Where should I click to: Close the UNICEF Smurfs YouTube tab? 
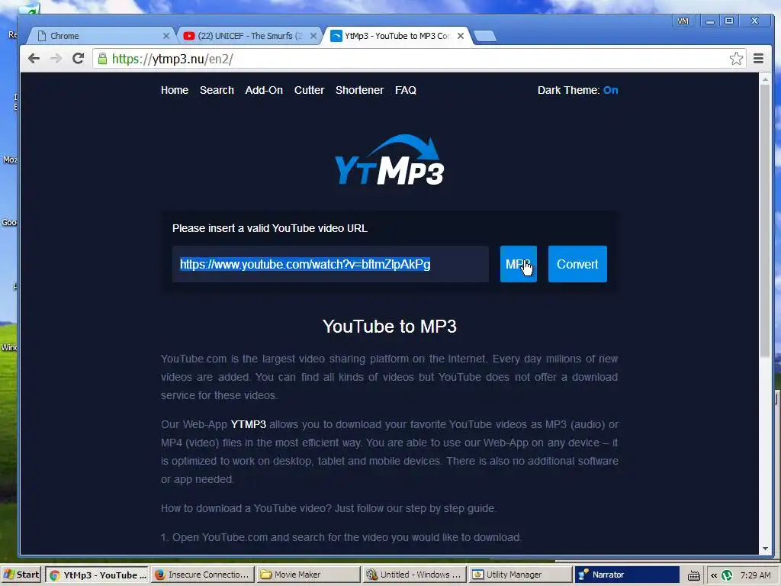[313, 36]
